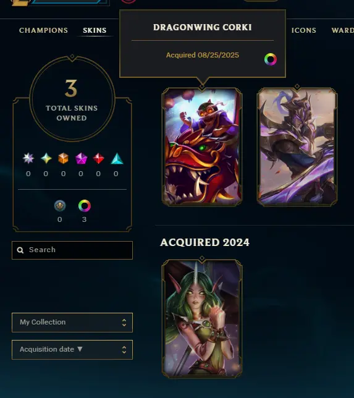Focus the Search input field

72,250
